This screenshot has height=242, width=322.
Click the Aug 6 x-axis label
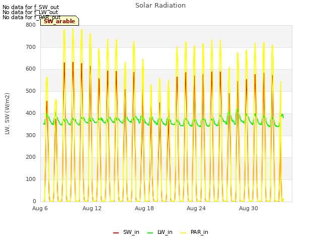(40, 208)
